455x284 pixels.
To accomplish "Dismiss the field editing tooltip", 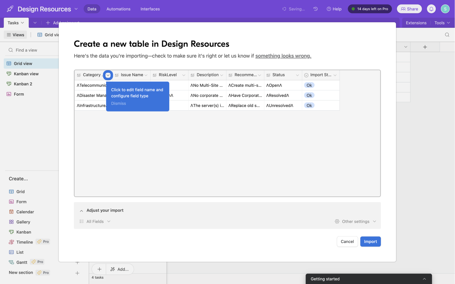I will click(x=118, y=103).
